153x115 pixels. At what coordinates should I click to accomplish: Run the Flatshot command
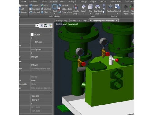point(117,7)
